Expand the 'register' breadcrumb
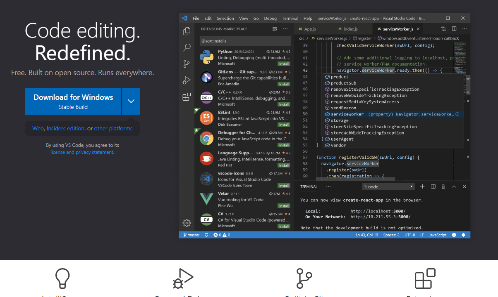 (x=362, y=38)
